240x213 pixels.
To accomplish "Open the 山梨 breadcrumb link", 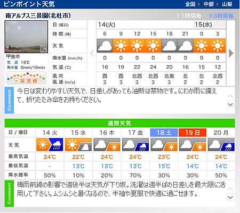I will tap(227, 4).
